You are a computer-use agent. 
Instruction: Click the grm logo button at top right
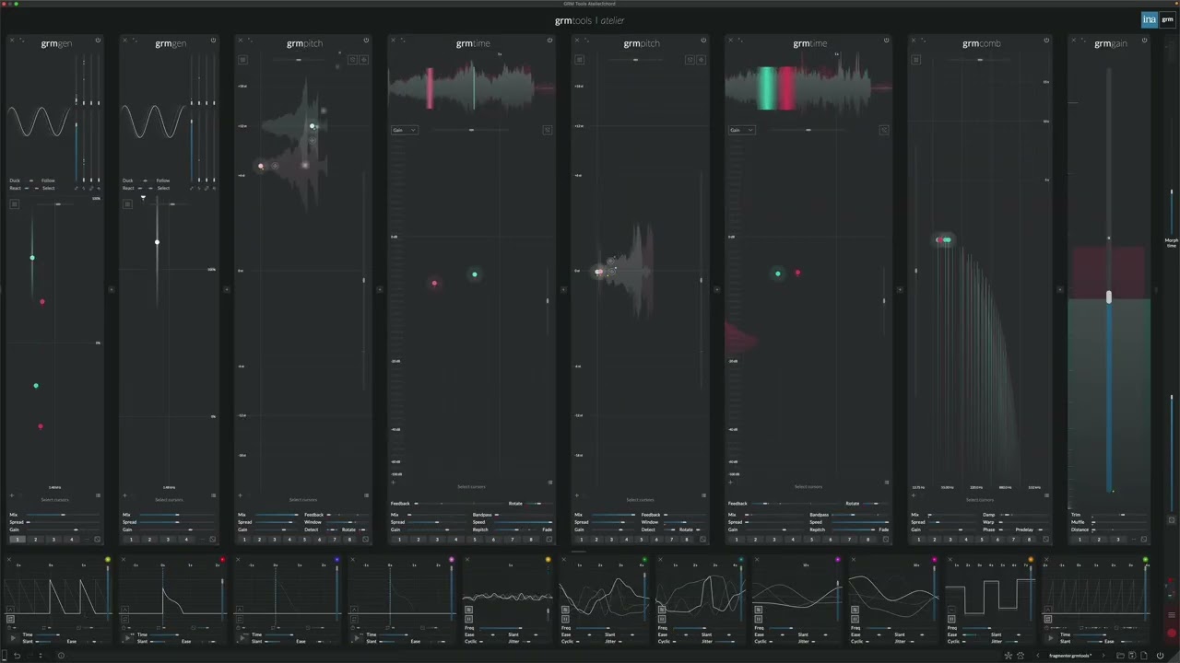point(1167,19)
